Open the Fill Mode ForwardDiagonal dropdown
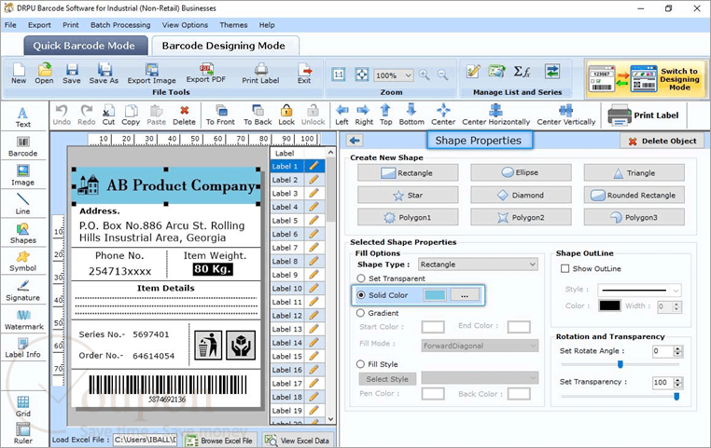711x448 pixels. [x=480, y=346]
